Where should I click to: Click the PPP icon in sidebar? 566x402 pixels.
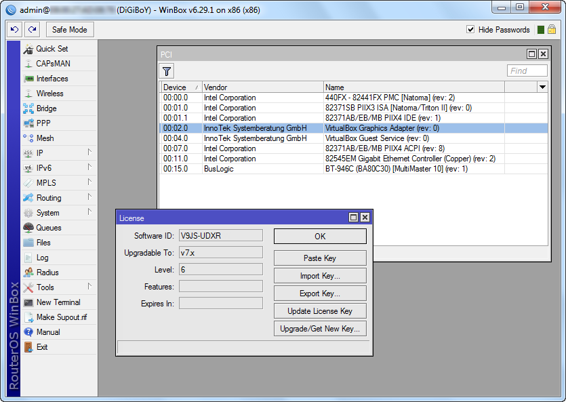coord(28,123)
